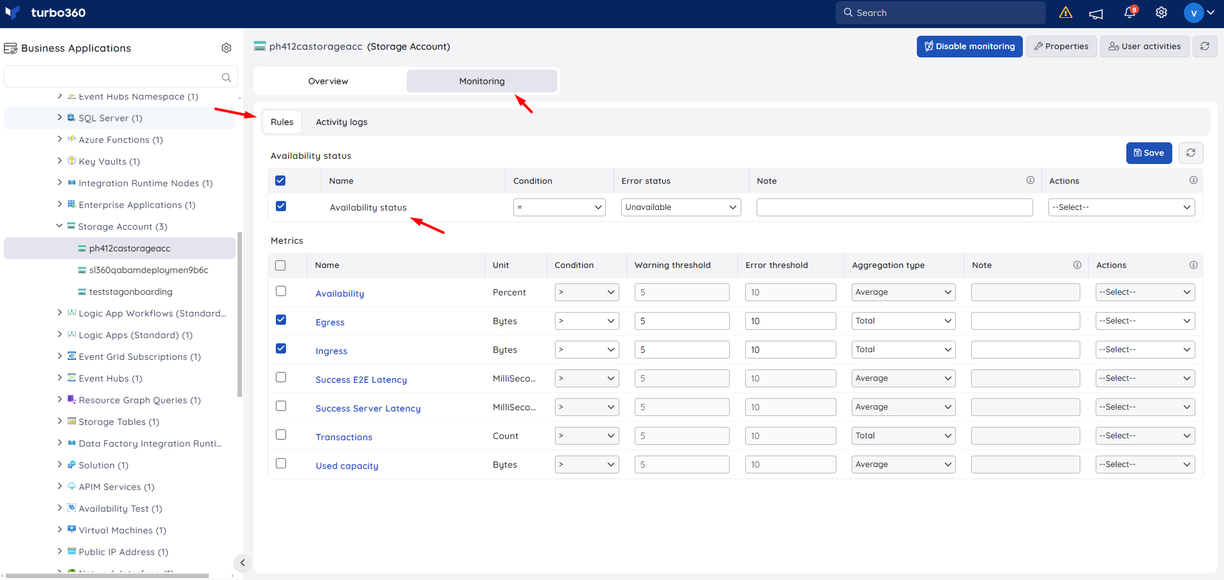This screenshot has width=1224, height=580.
Task: Open User activities
Action: 1145,47
